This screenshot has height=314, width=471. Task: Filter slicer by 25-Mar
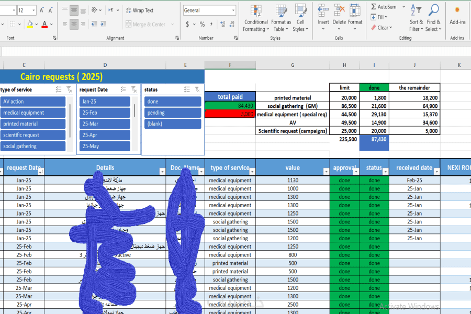(x=105, y=124)
